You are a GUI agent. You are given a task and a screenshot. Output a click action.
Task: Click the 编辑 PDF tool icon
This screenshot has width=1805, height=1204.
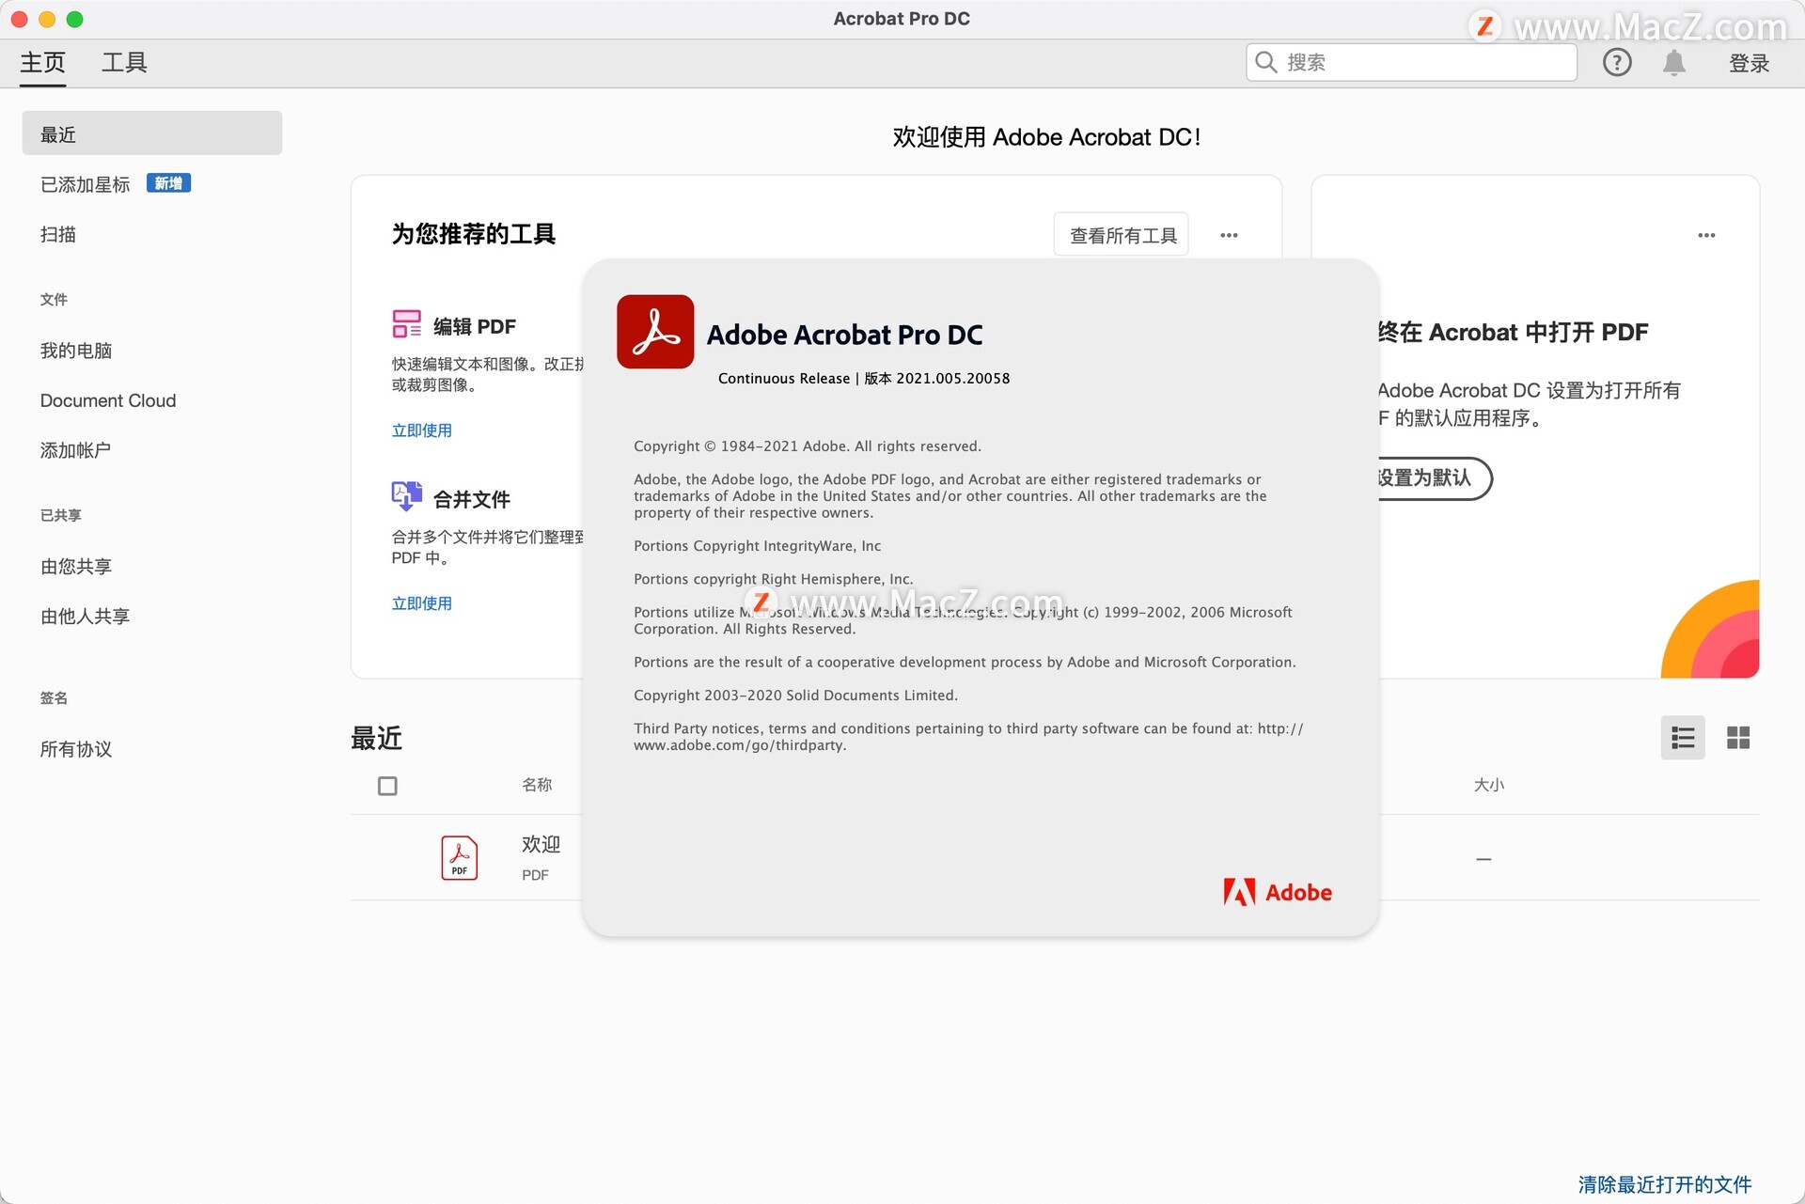(x=407, y=324)
